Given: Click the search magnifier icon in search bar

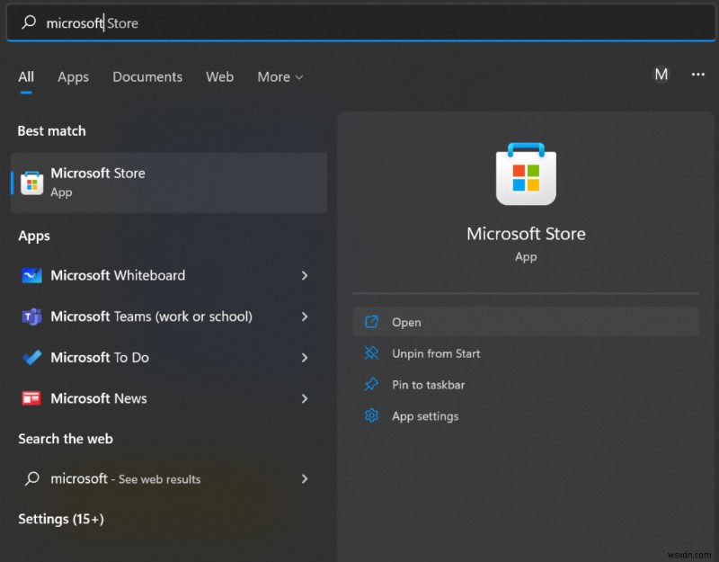Looking at the screenshot, I should point(28,22).
